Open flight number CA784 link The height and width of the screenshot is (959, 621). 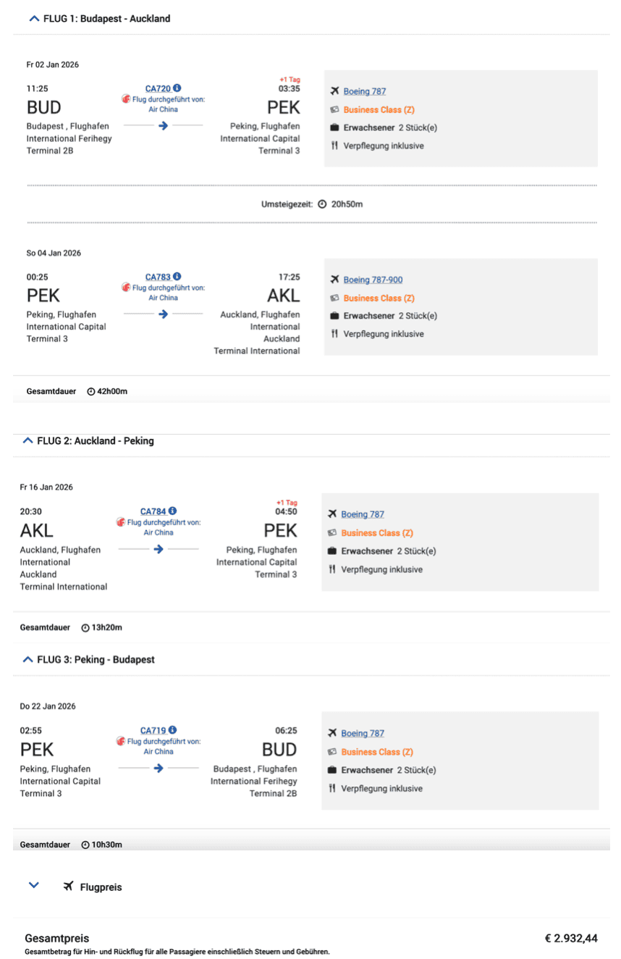(x=153, y=511)
